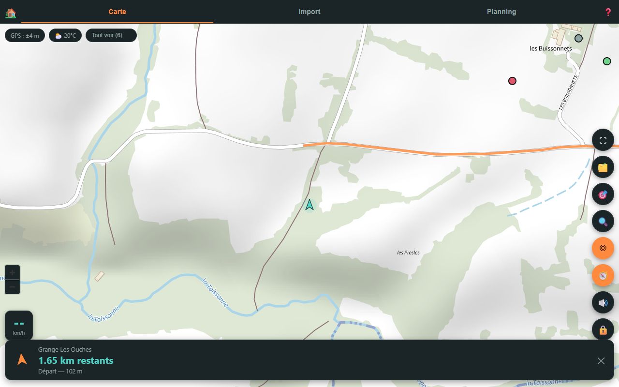
Task: Click the teal current position arrow
Action: [x=309, y=205]
